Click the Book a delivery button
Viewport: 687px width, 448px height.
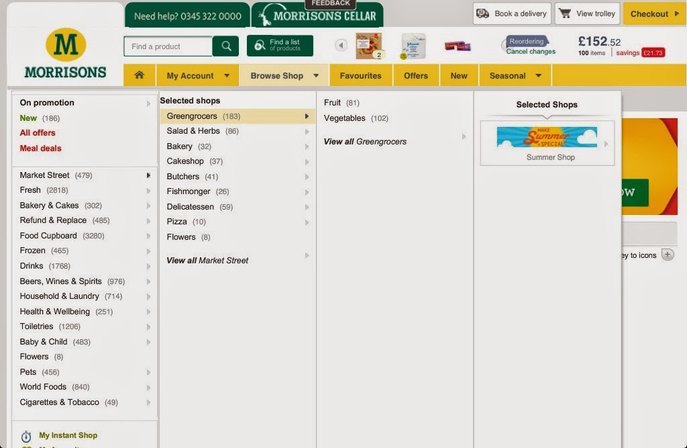point(512,13)
